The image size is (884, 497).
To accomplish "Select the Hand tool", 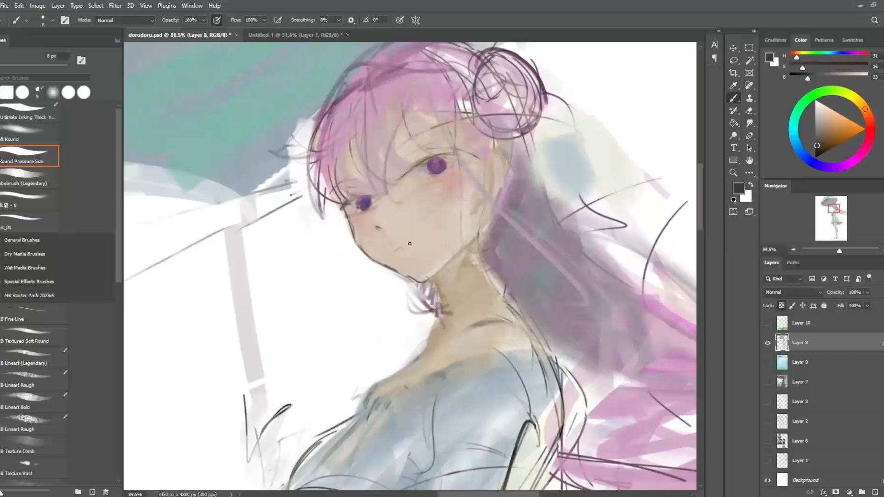I will (749, 161).
